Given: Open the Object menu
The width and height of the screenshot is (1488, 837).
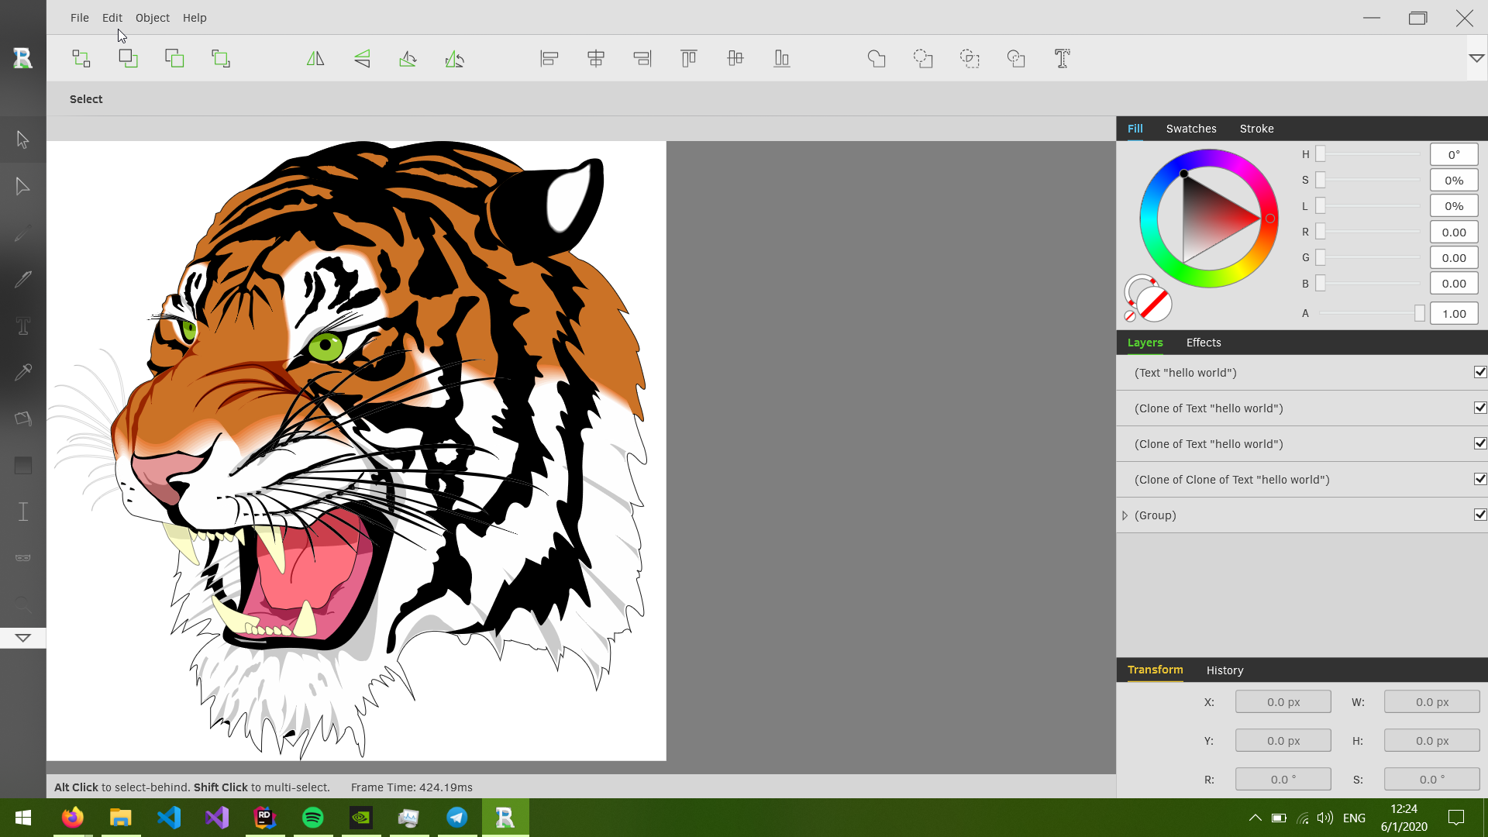Looking at the screenshot, I should [152, 18].
